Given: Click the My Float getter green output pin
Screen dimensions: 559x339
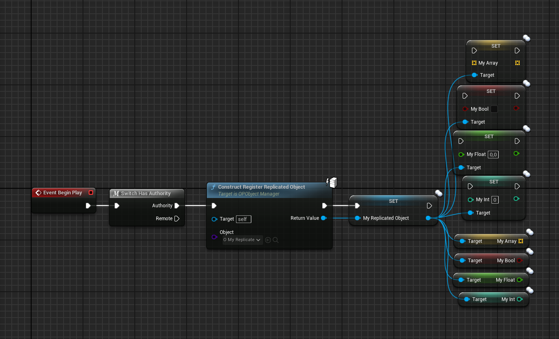Looking at the screenshot, I should tap(520, 280).
